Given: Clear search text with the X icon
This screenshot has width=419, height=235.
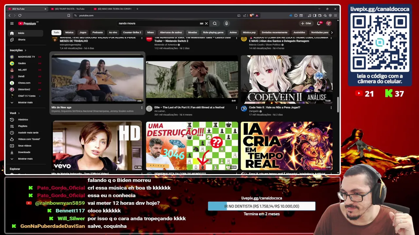Looking at the screenshot, I should [x=206, y=23].
